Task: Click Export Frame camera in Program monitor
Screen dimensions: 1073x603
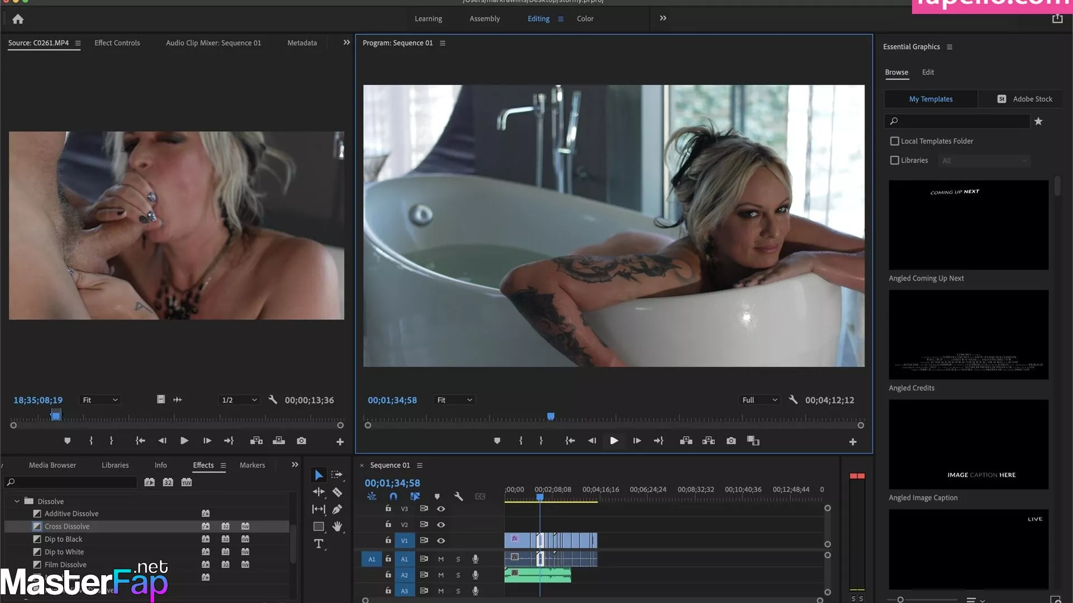Action: 731,441
